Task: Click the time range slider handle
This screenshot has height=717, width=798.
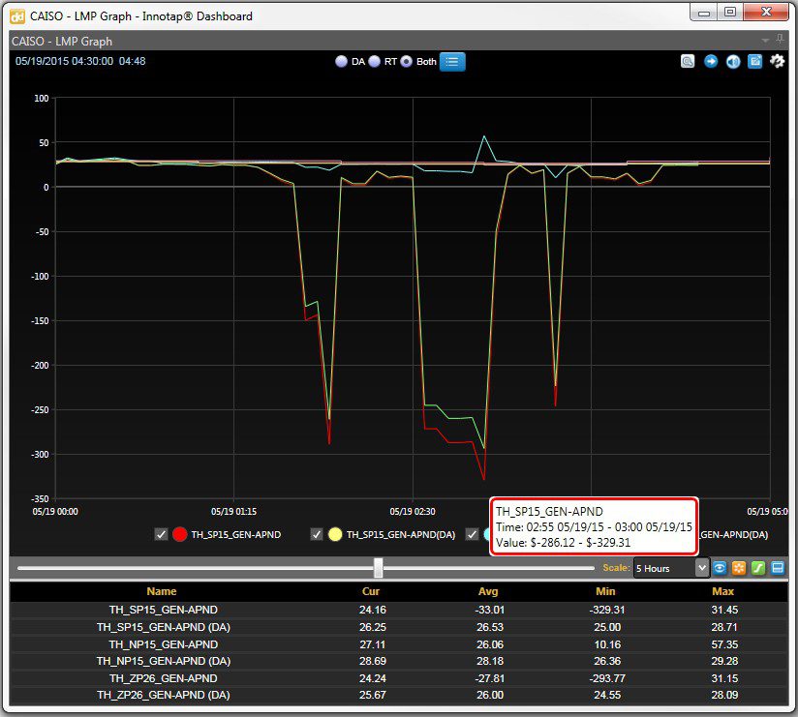Action: pyautogui.click(x=378, y=567)
